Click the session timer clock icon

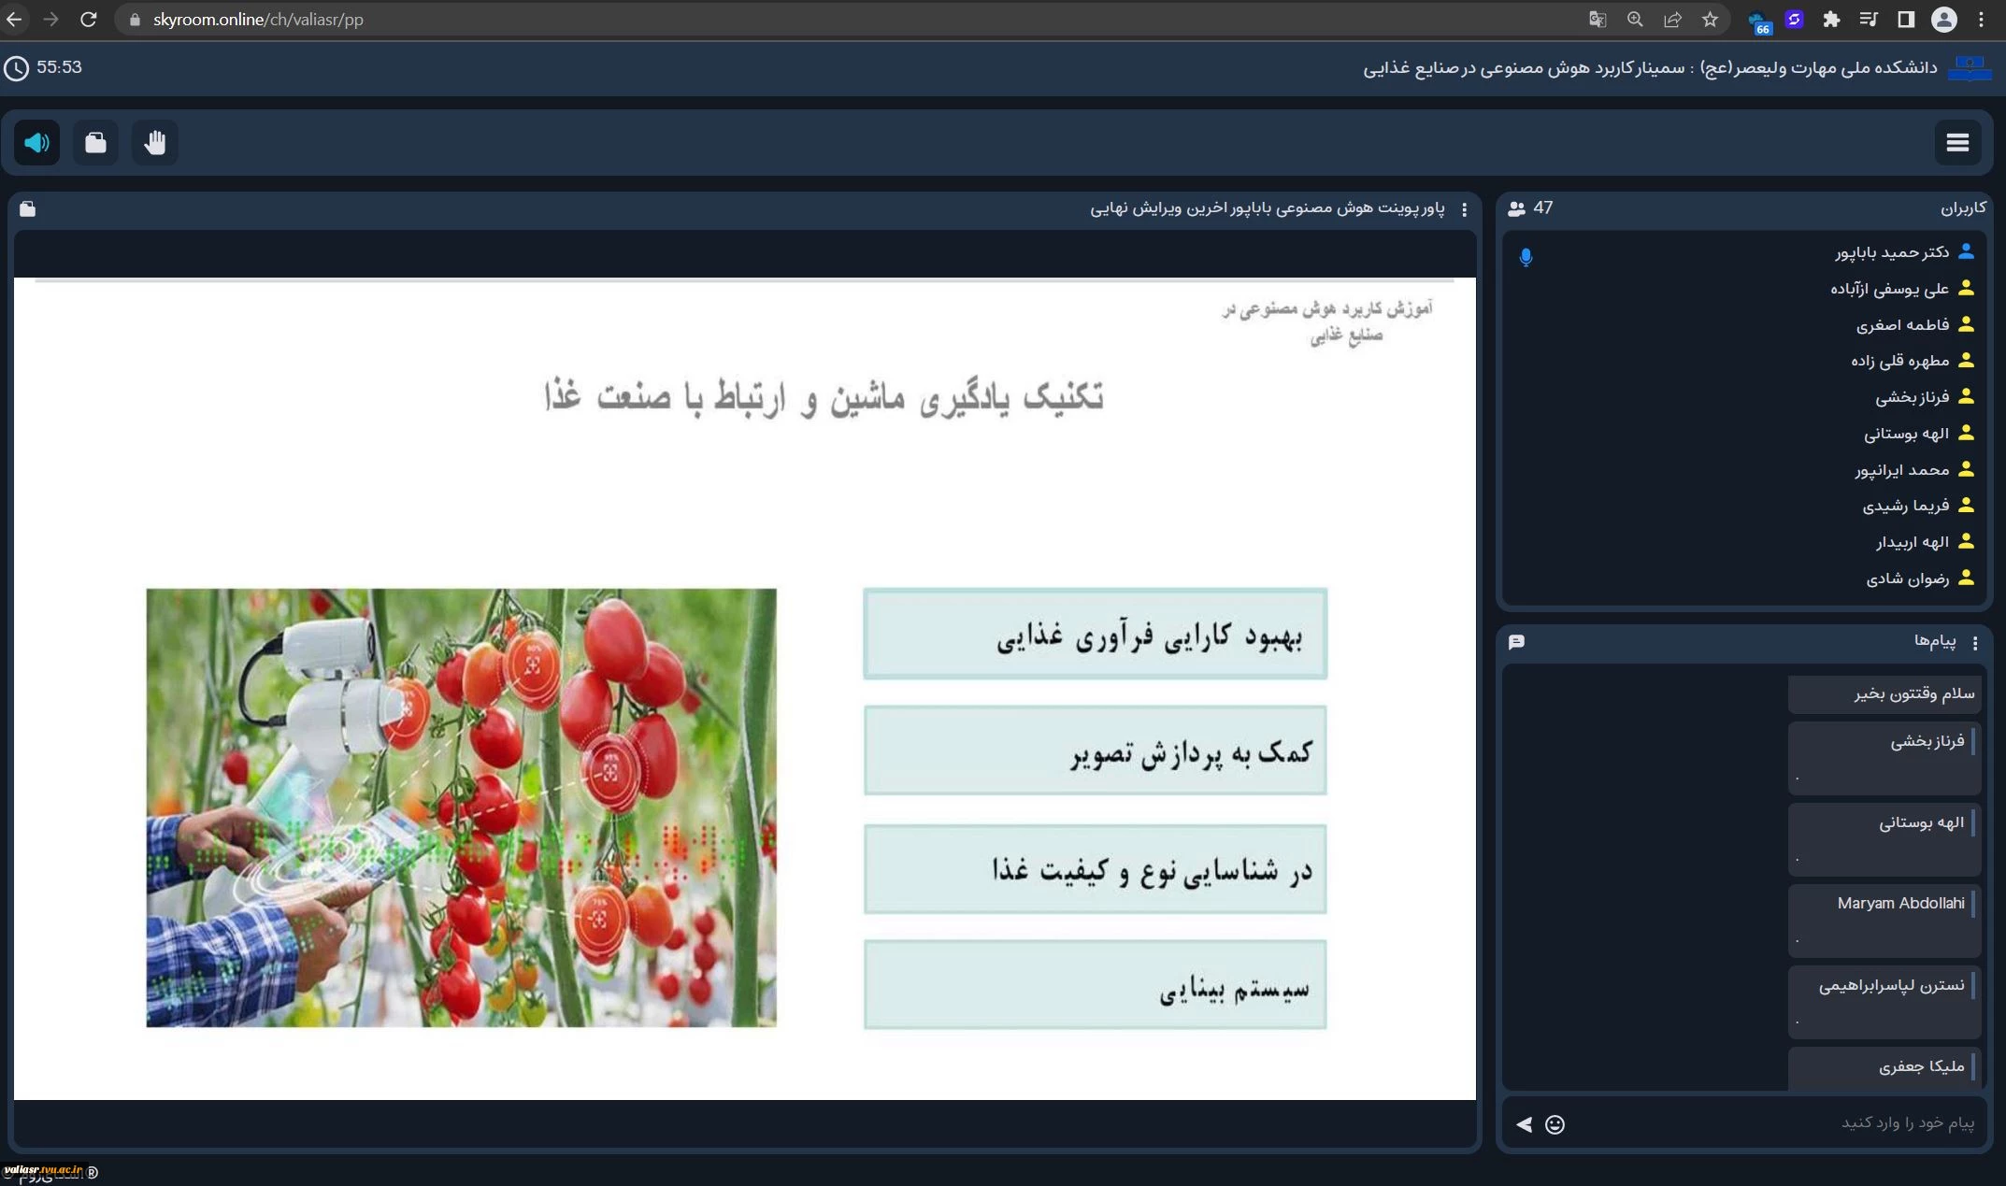pyautogui.click(x=16, y=68)
